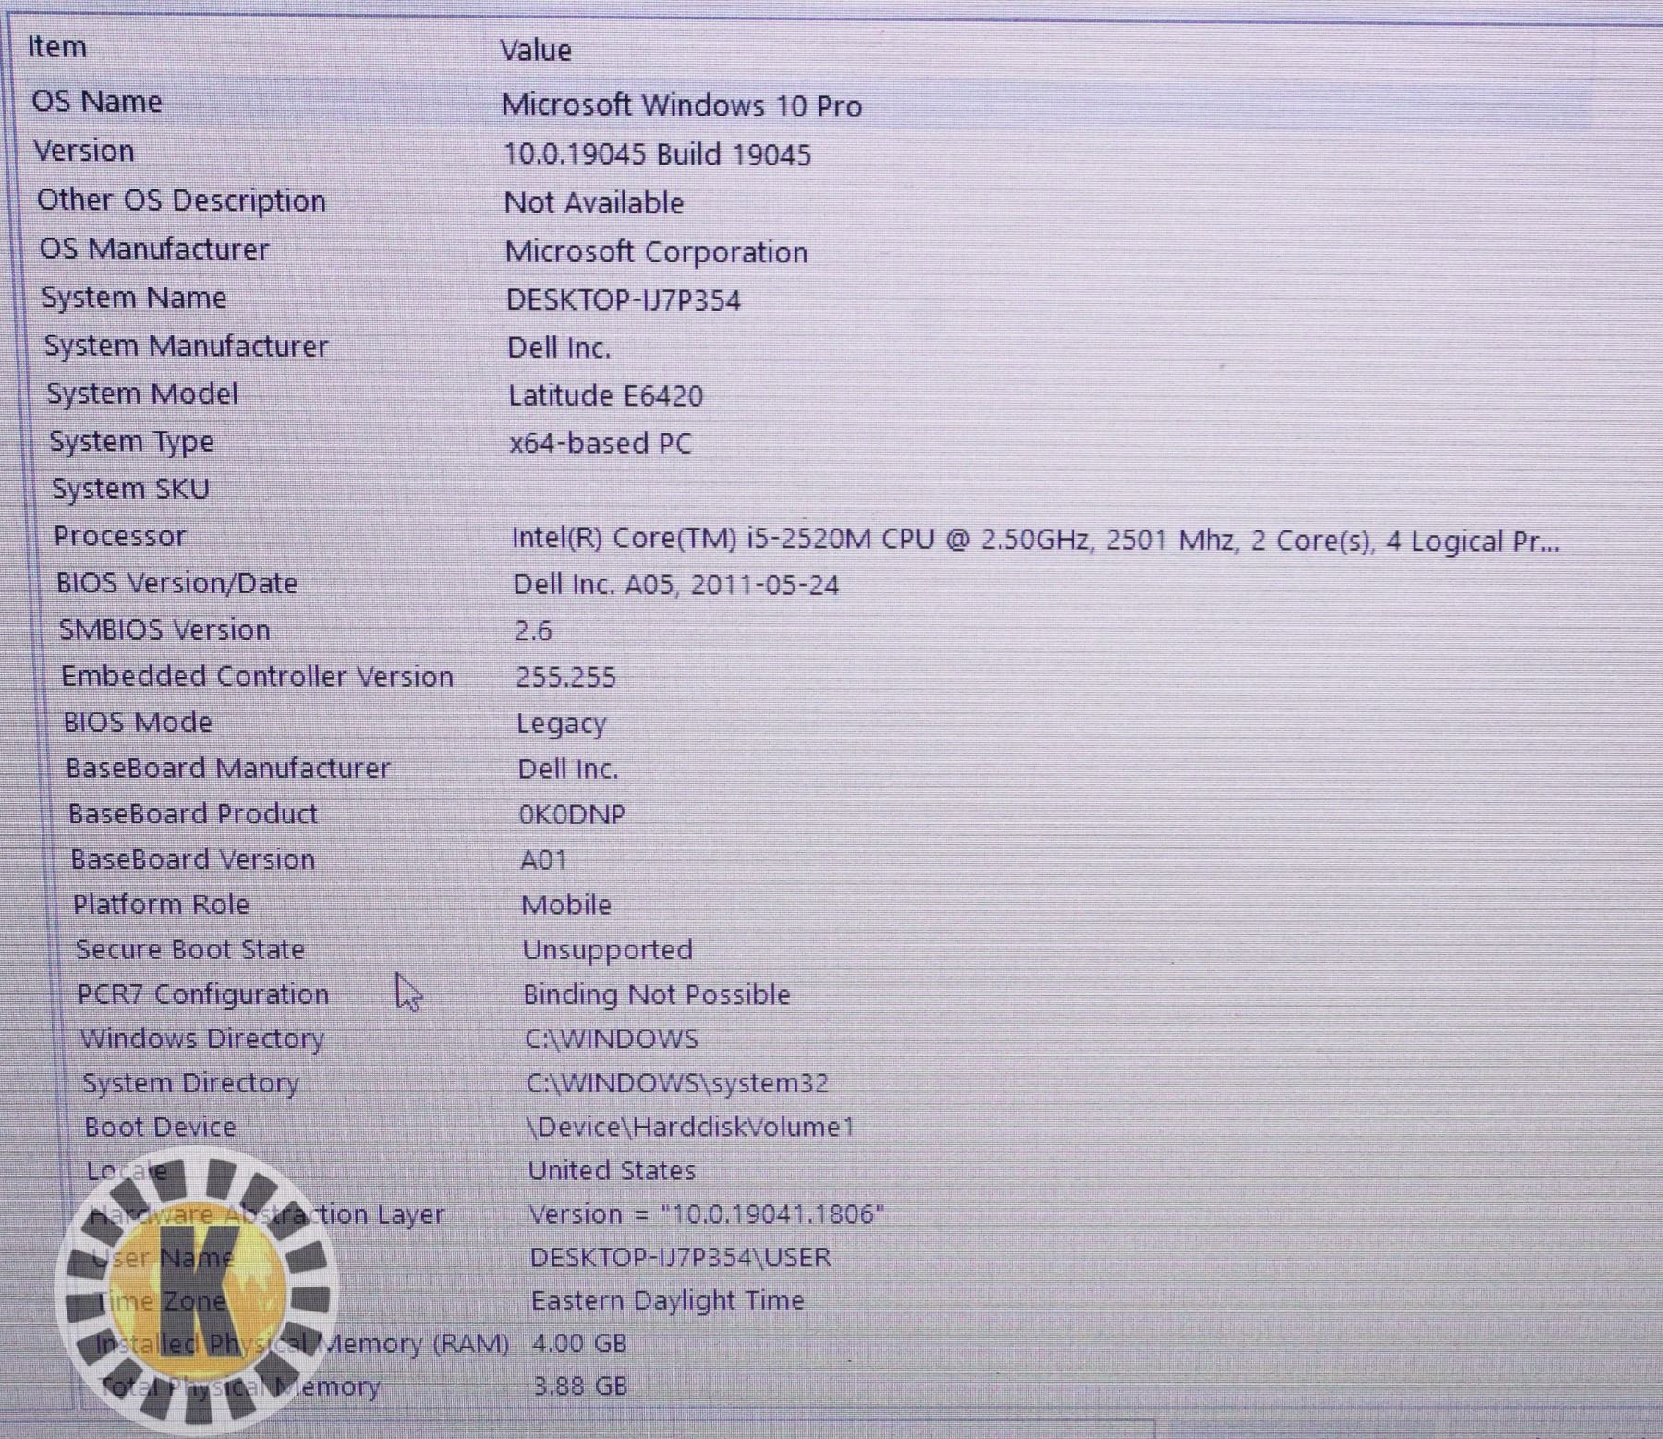Click the Latitude E6420 model value

coord(605,396)
